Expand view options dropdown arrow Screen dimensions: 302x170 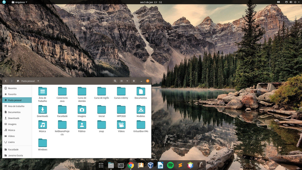(127, 81)
